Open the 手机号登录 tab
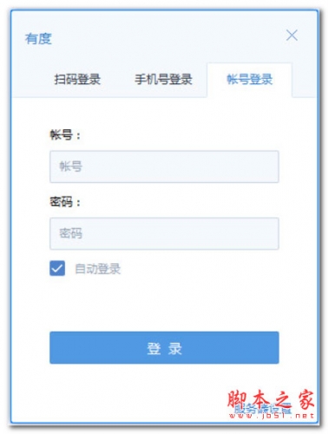Image resolution: width=328 pixels, height=434 pixels. click(163, 79)
